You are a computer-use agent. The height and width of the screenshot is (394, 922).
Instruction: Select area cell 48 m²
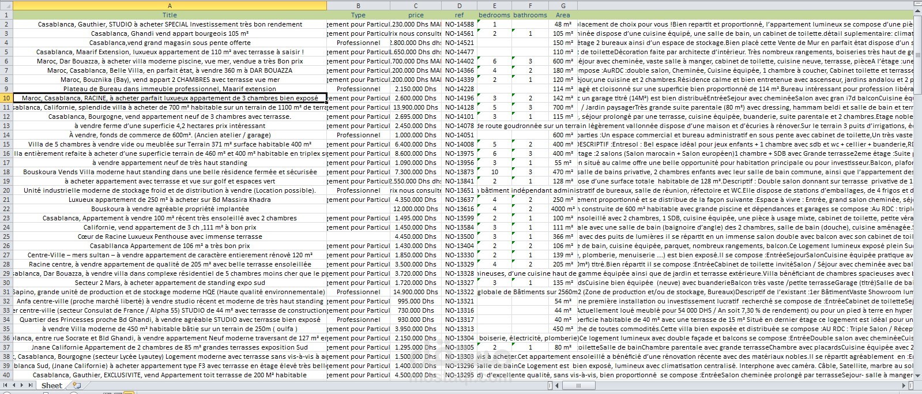pos(563,24)
